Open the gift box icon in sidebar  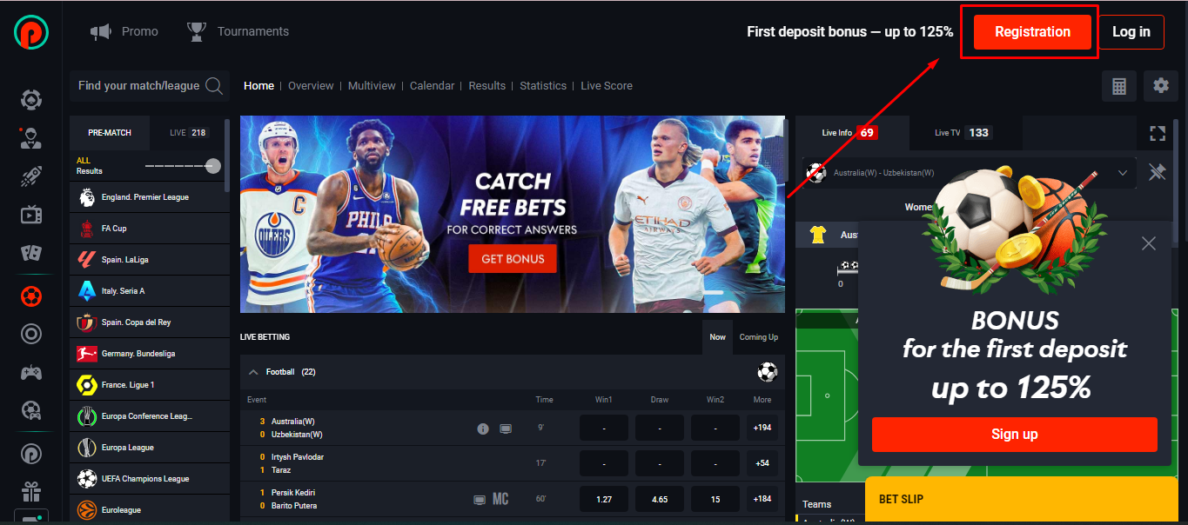[31, 493]
